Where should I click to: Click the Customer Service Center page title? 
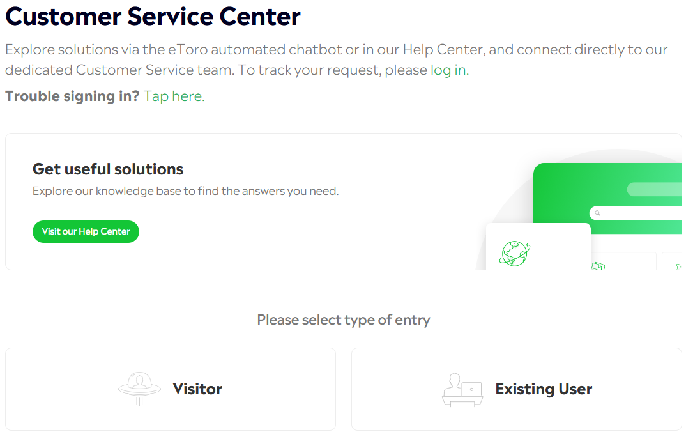click(152, 17)
